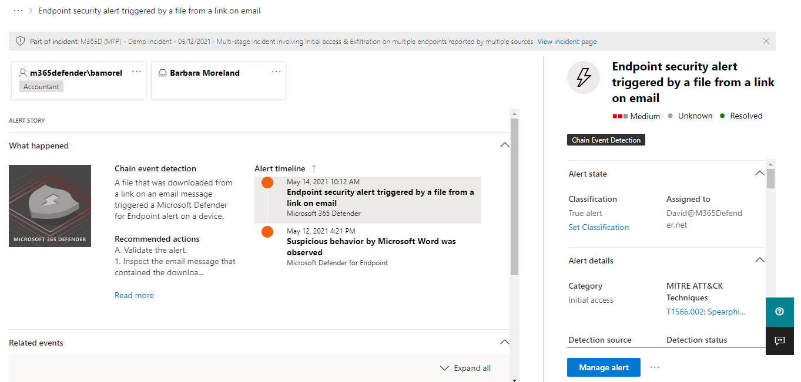Image resolution: width=801 pixels, height=382 pixels.
Task: Open the help question mark button
Action: tap(780, 312)
